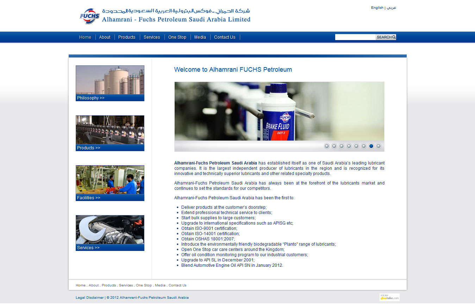This screenshot has width=475, height=304.
Task: Select the first slideshow dot
Action: [x=327, y=146]
